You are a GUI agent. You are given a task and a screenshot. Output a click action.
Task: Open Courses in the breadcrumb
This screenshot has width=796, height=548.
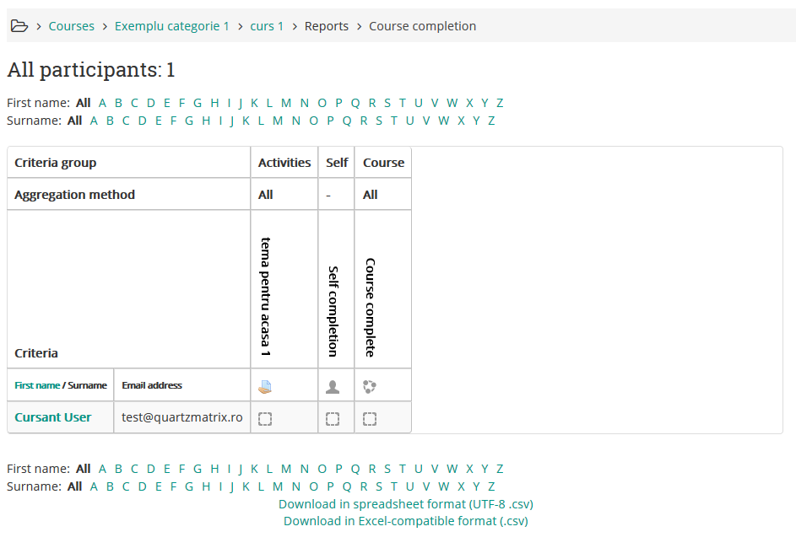tap(71, 26)
